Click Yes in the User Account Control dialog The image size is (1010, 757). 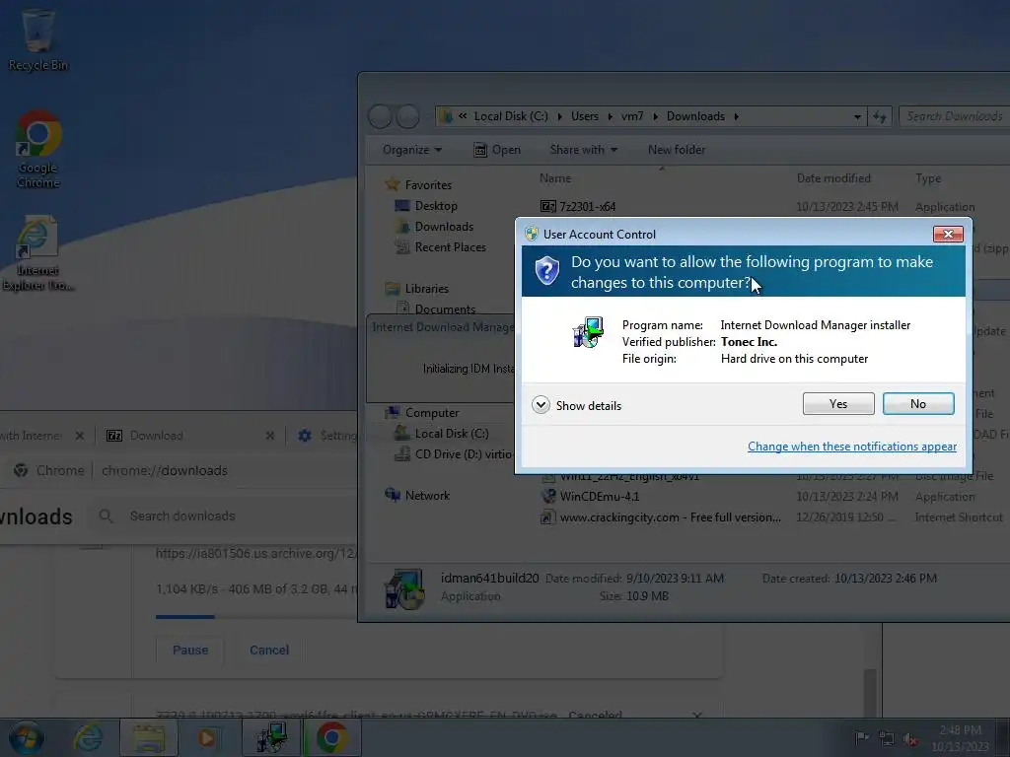[838, 403]
